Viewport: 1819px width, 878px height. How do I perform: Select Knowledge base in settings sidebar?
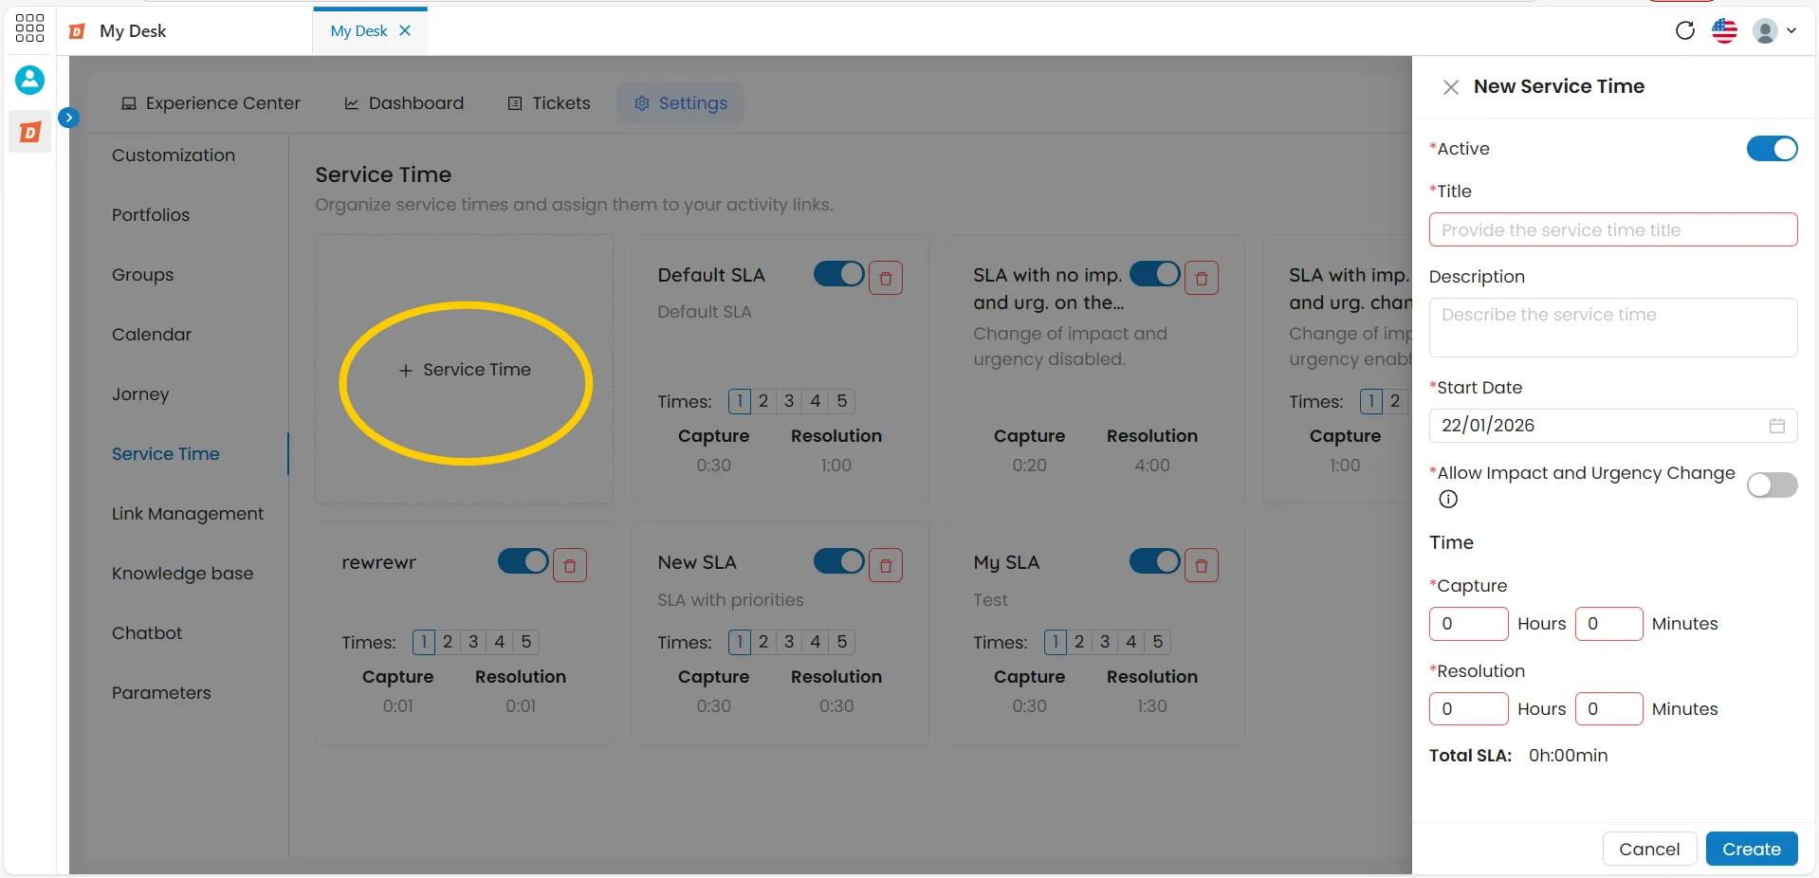(182, 574)
